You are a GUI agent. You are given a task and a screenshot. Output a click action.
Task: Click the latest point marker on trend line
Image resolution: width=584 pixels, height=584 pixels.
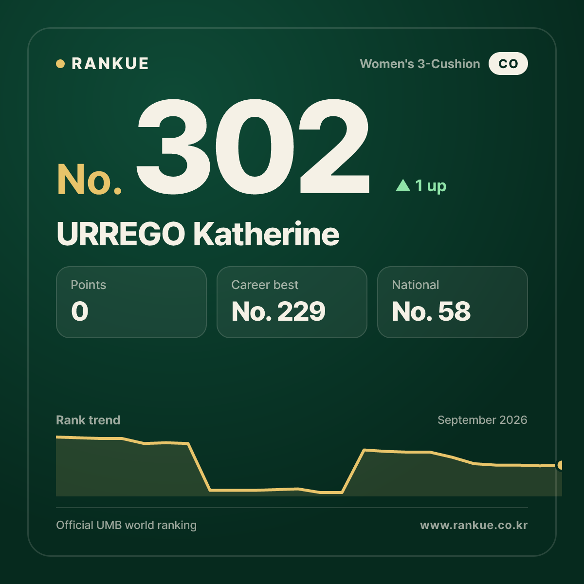pyautogui.click(x=560, y=465)
